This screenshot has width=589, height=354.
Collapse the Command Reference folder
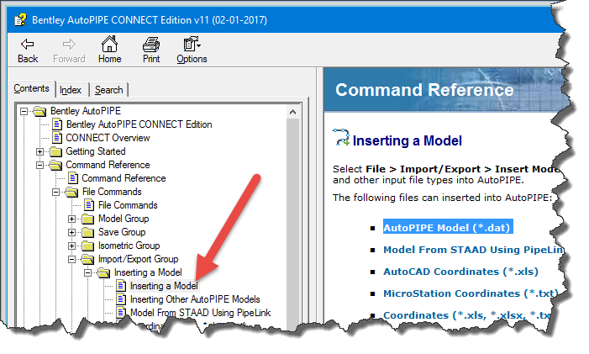click(x=39, y=166)
